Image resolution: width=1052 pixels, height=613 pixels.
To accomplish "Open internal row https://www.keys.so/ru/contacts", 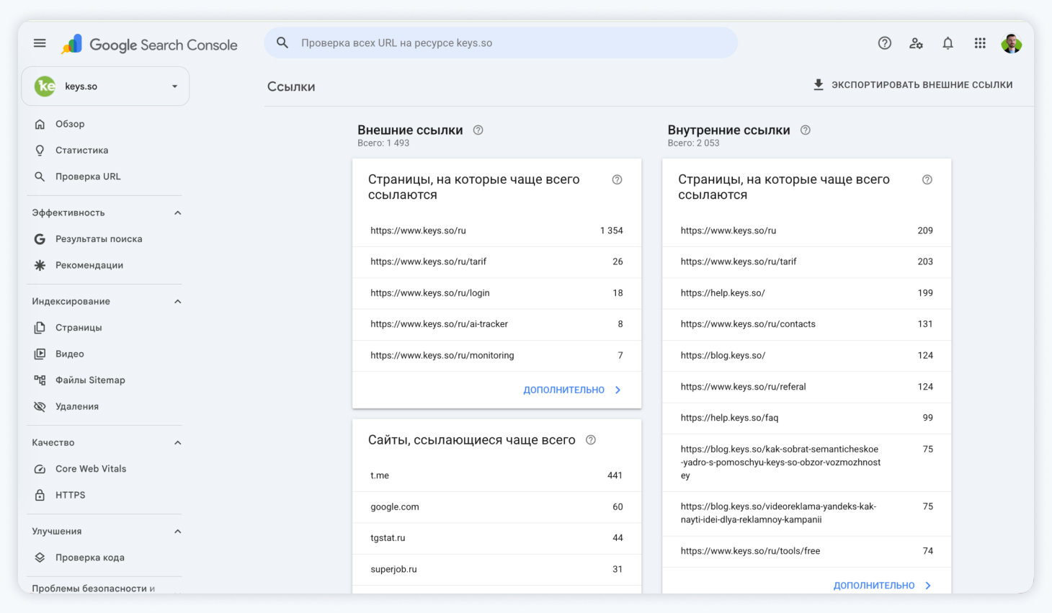I will 806,324.
